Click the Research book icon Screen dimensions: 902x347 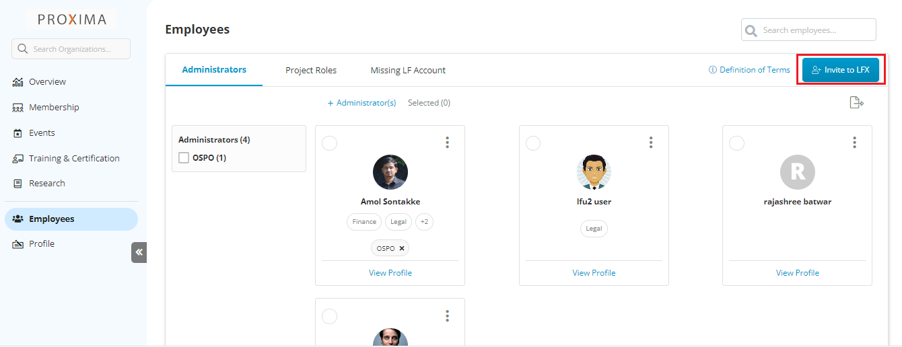(18, 184)
